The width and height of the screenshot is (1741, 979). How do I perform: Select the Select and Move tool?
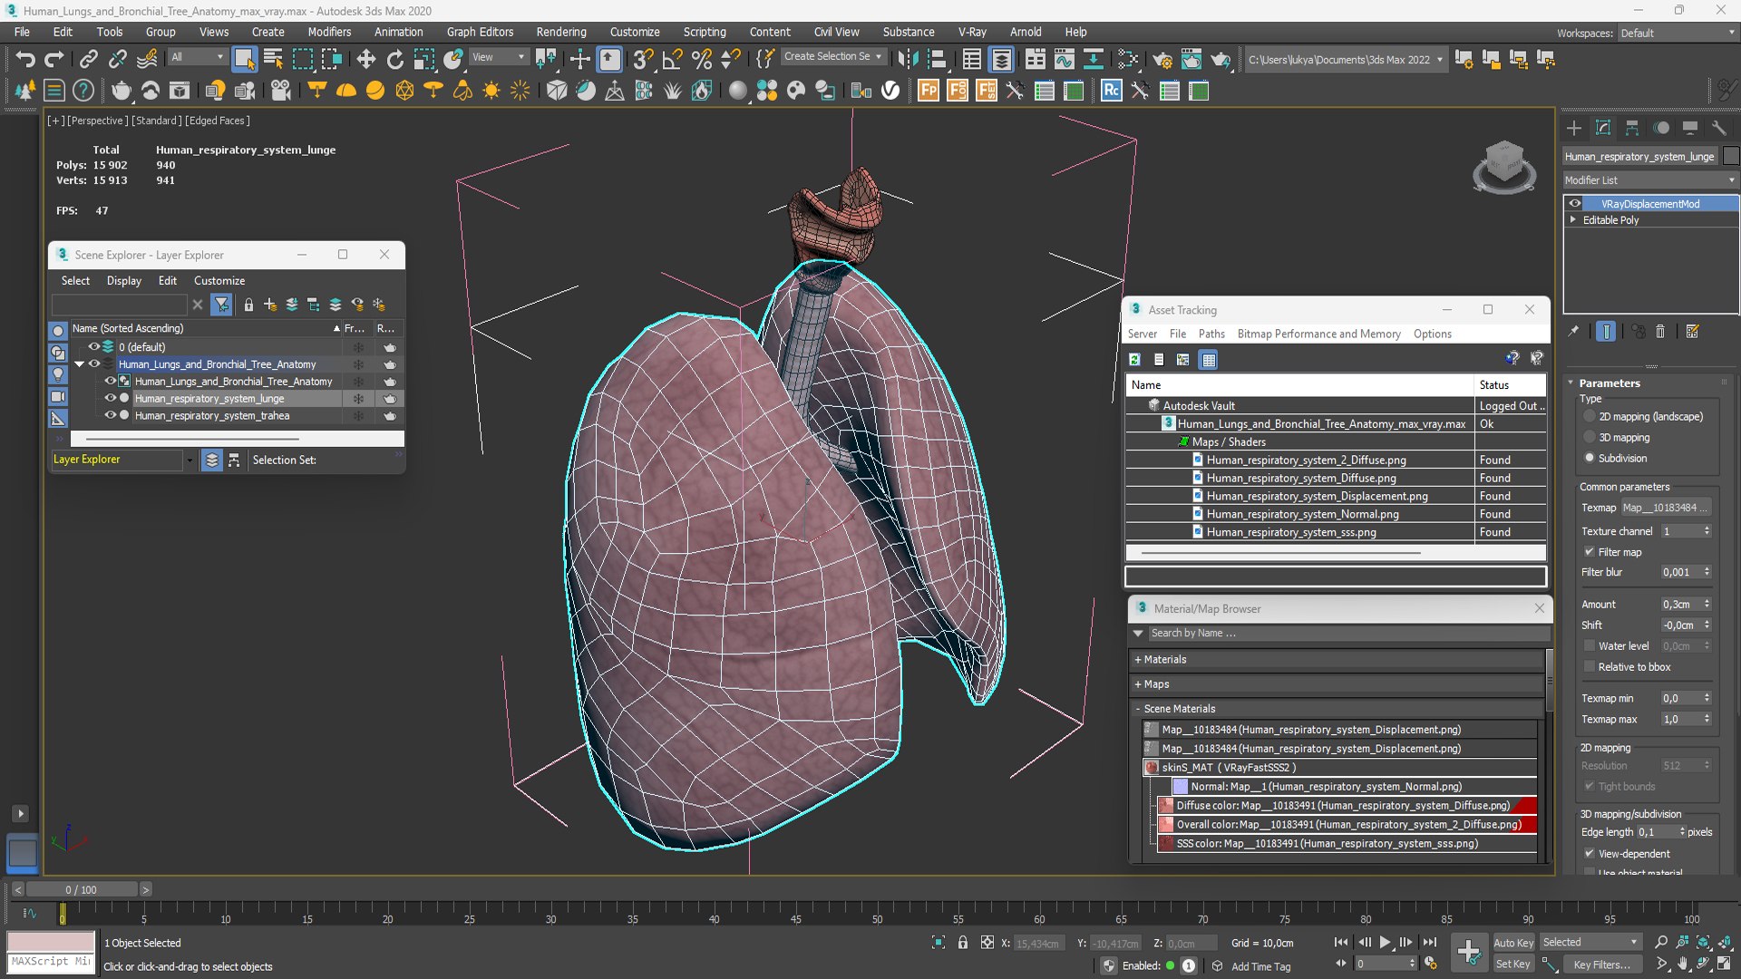click(x=365, y=60)
